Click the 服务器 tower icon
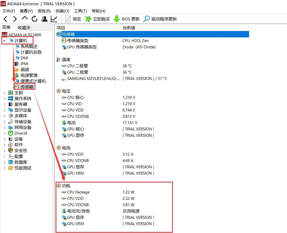 tap(10, 104)
